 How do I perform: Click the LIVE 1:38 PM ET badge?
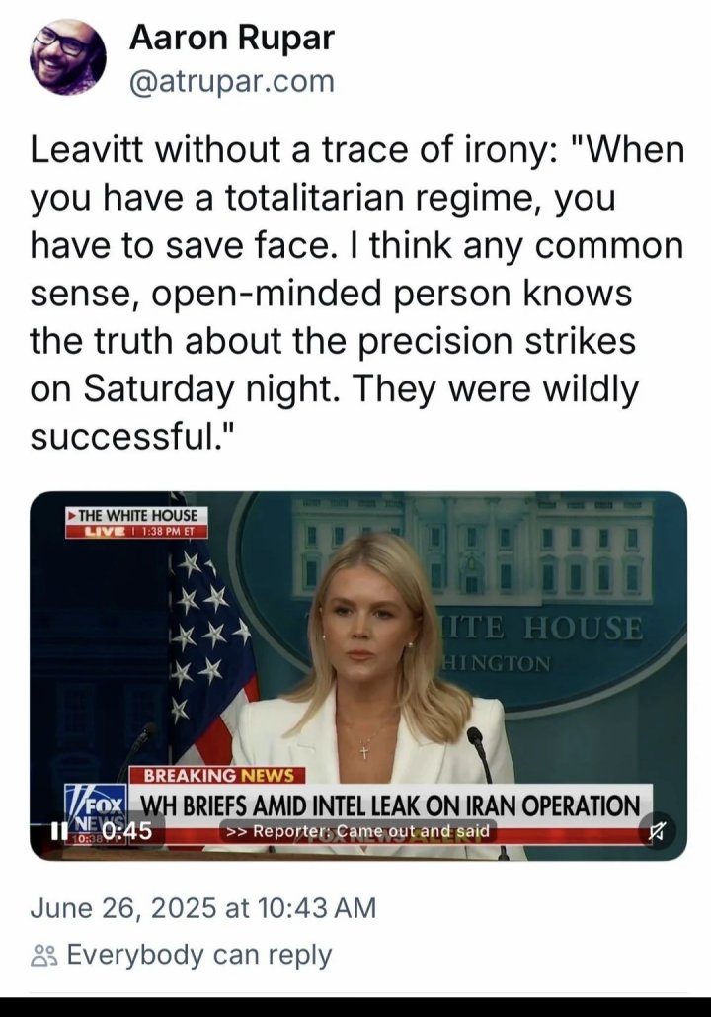coord(136,531)
